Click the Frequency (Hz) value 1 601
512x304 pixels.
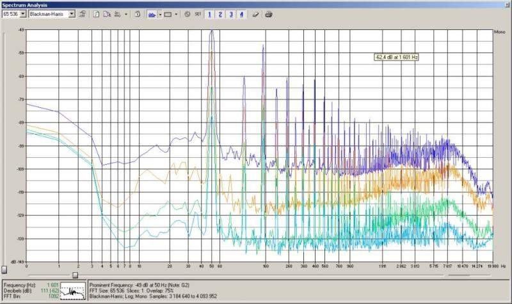53,285
